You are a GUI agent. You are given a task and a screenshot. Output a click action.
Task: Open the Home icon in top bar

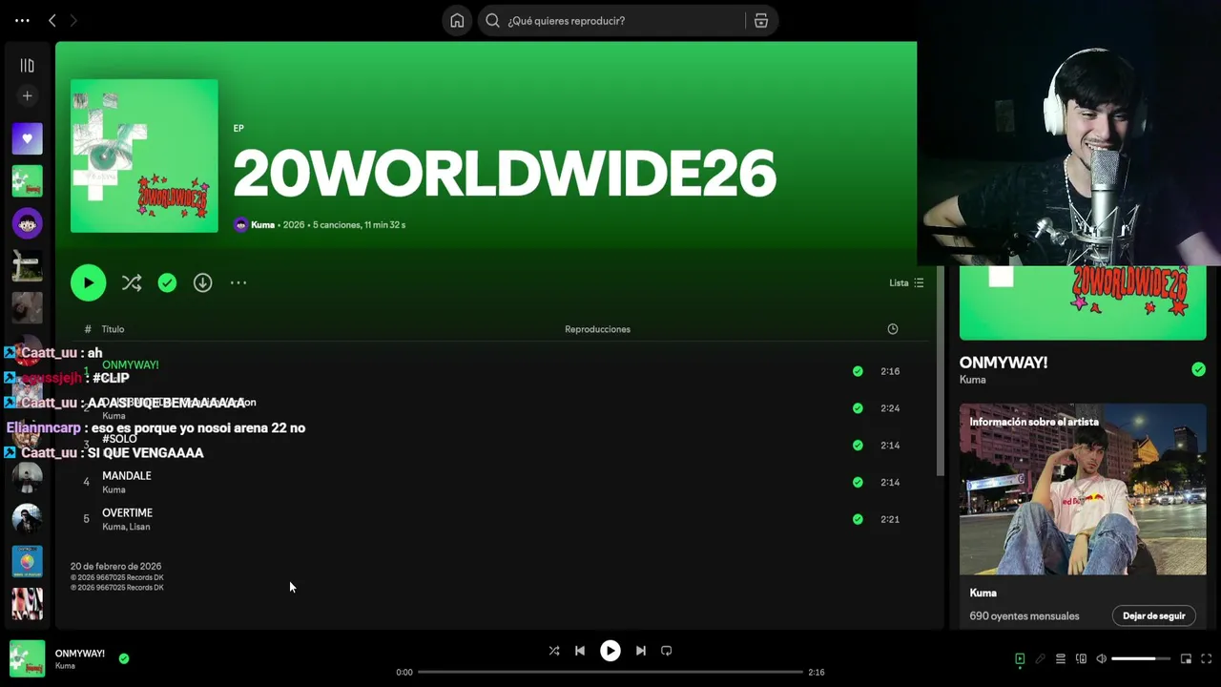[457, 20]
